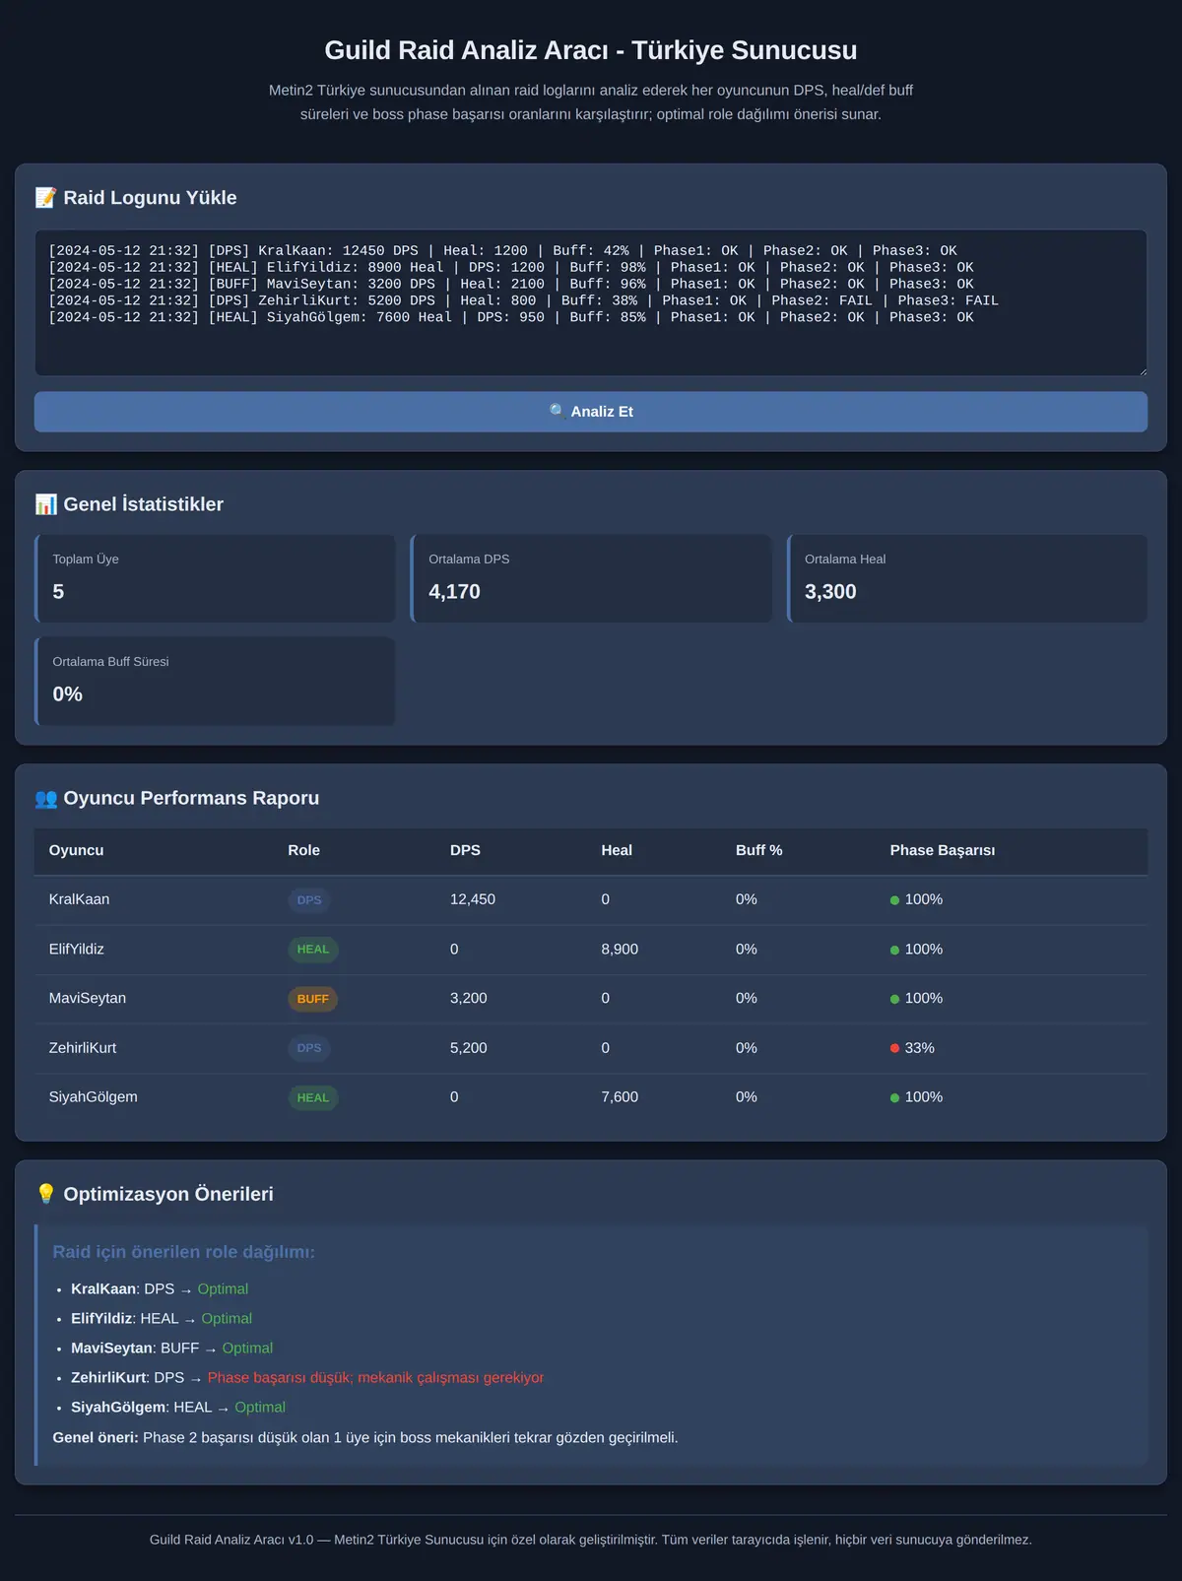Click the Oyuncu column header

pos(76,850)
